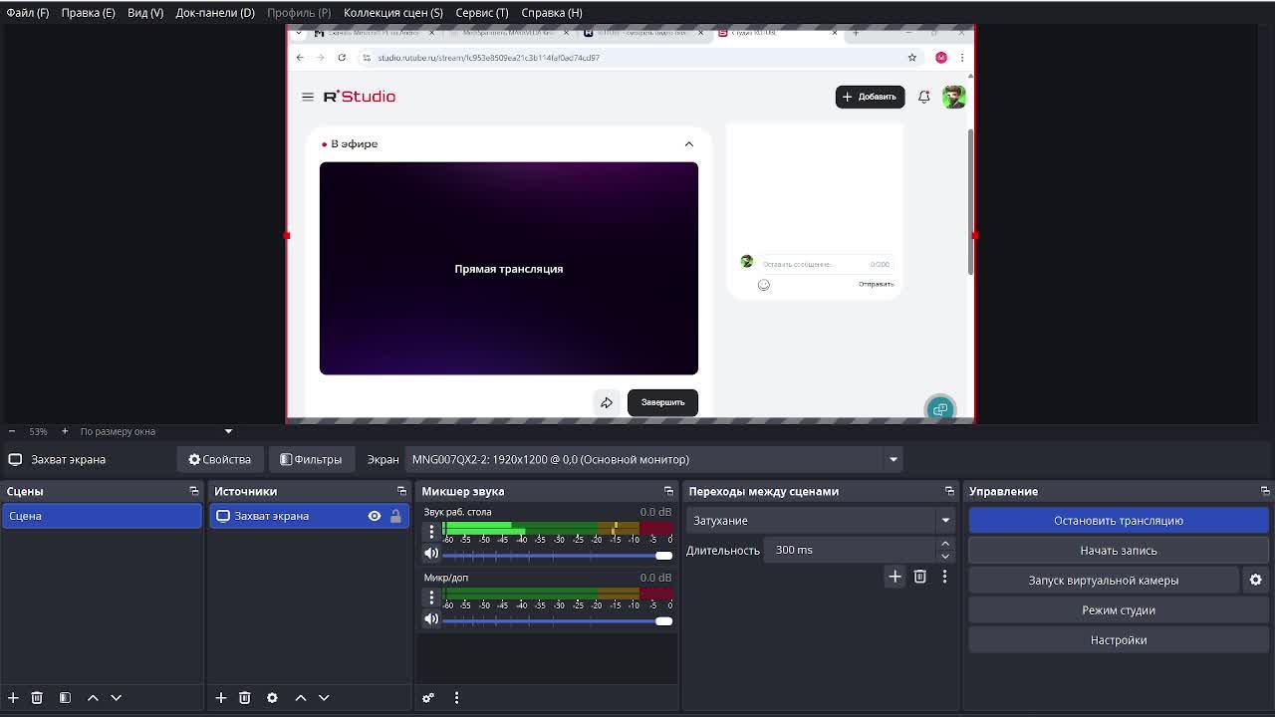Move the scene up with arrow
Screen dimensions: 1275x717
click(x=93, y=698)
